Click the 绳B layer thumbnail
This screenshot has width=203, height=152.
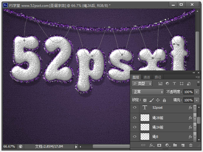[145, 136]
